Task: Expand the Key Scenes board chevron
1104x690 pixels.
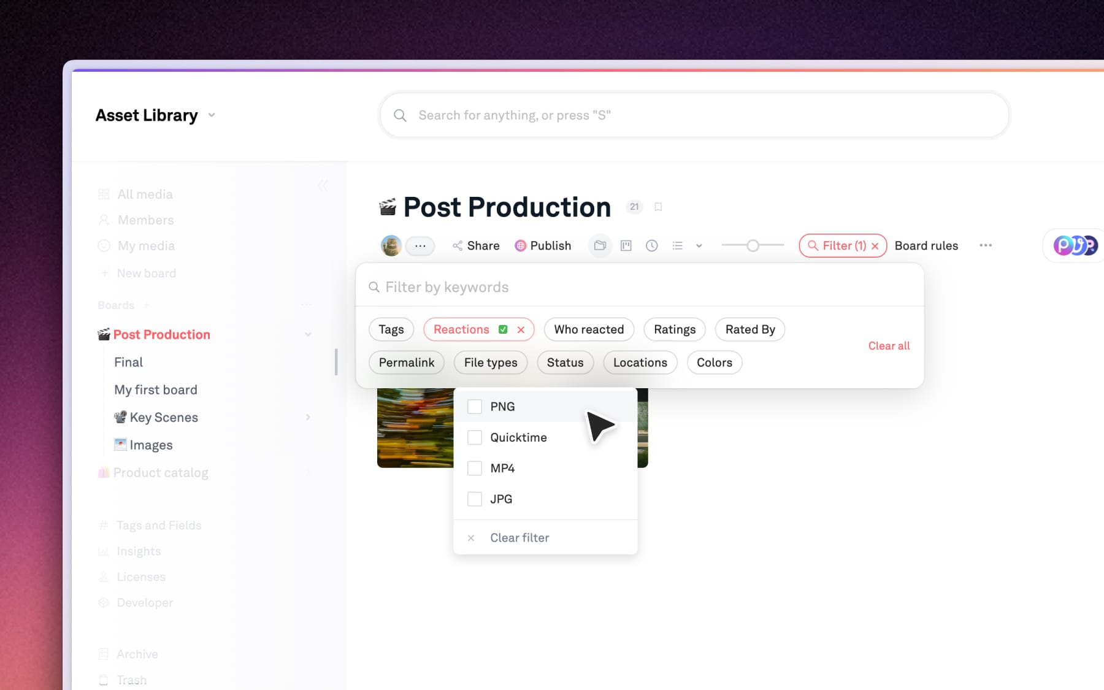Action: click(x=308, y=418)
